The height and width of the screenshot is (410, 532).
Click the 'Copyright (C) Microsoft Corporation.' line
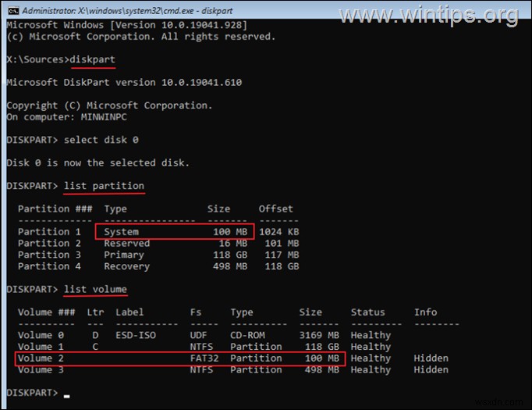pos(109,105)
